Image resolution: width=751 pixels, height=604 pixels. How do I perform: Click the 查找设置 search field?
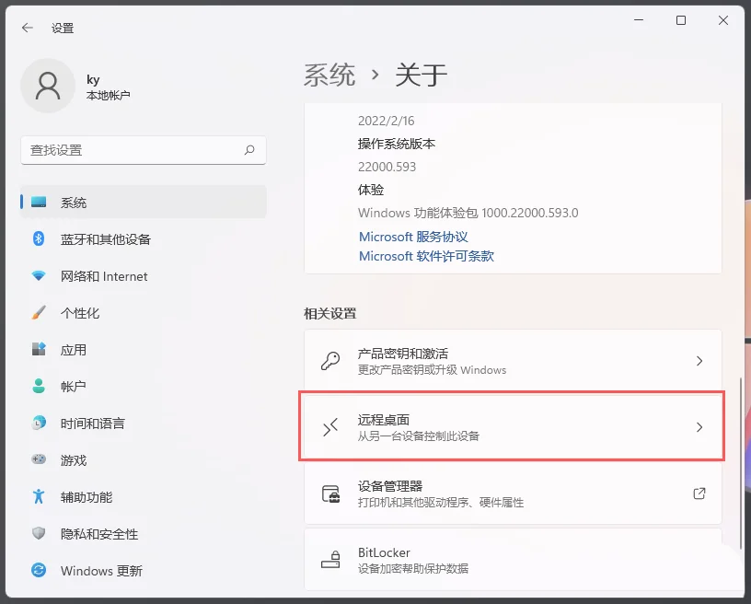point(144,150)
